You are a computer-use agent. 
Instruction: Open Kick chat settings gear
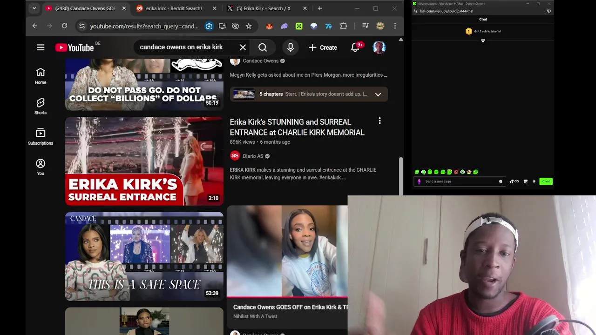click(x=534, y=181)
